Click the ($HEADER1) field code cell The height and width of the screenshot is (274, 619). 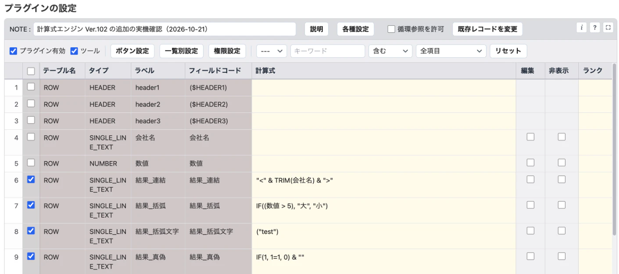(218, 88)
